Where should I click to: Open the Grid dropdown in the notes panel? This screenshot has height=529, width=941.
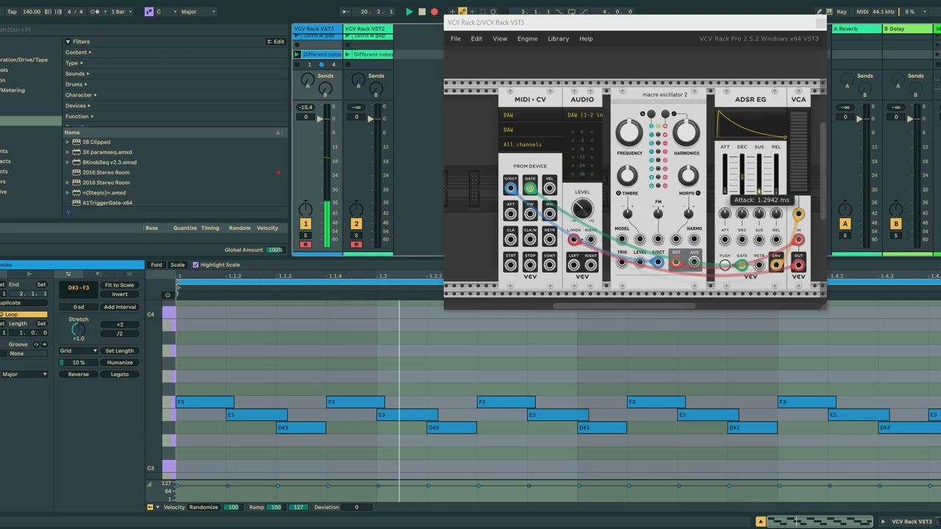79,350
